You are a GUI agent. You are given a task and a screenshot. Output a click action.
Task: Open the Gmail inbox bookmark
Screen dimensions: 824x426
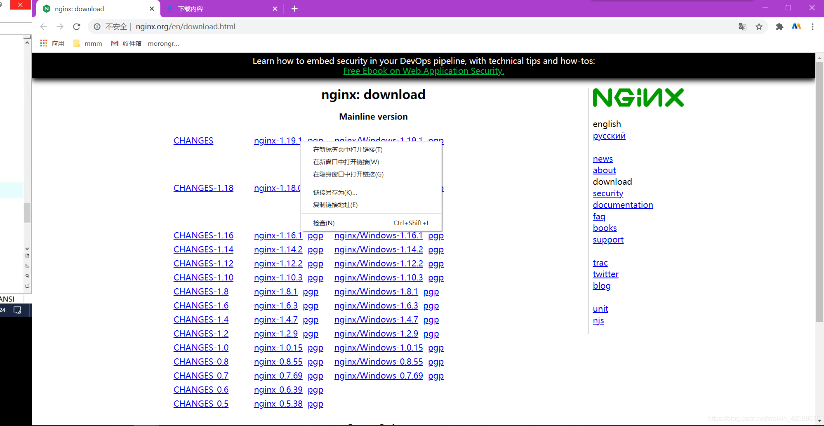point(145,43)
